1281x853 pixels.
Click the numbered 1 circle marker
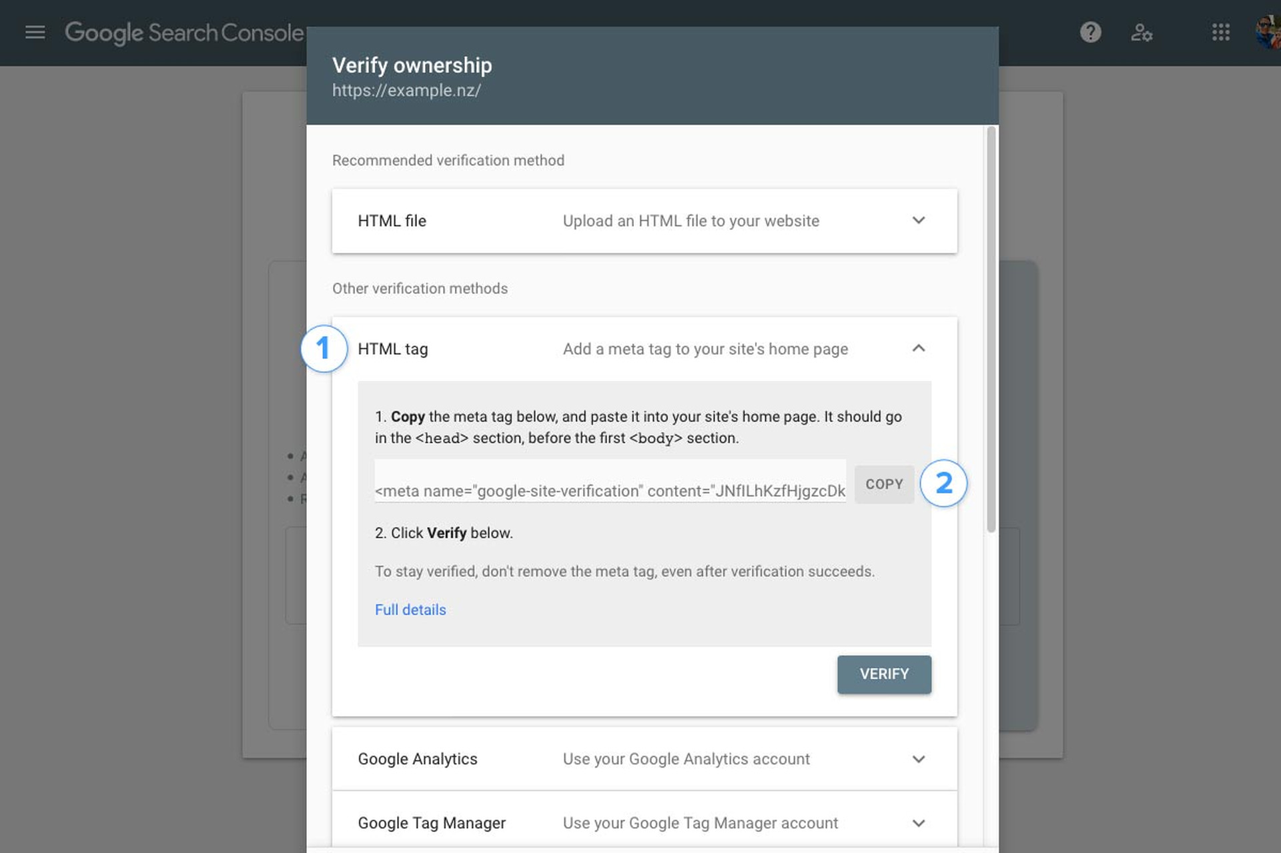point(324,348)
